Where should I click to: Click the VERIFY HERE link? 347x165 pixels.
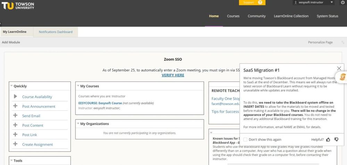173,75
